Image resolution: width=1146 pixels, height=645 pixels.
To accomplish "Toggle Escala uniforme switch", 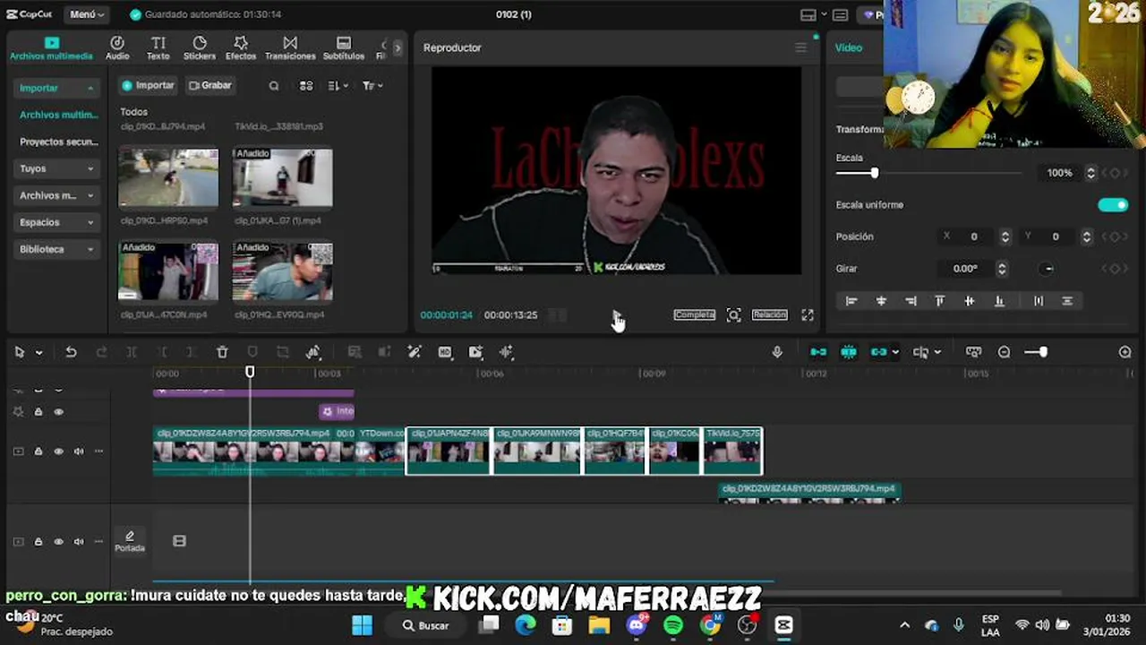I will click(1113, 205).
